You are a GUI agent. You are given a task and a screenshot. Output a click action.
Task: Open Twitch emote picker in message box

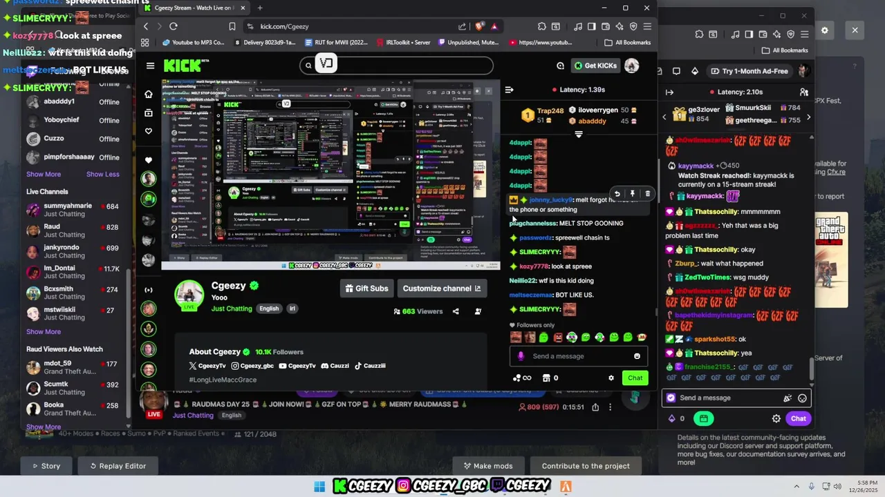coord(802,398)
